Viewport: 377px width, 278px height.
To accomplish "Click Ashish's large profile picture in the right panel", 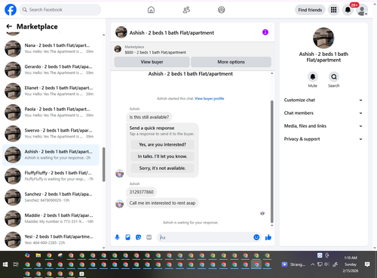I will coord(323,38).
